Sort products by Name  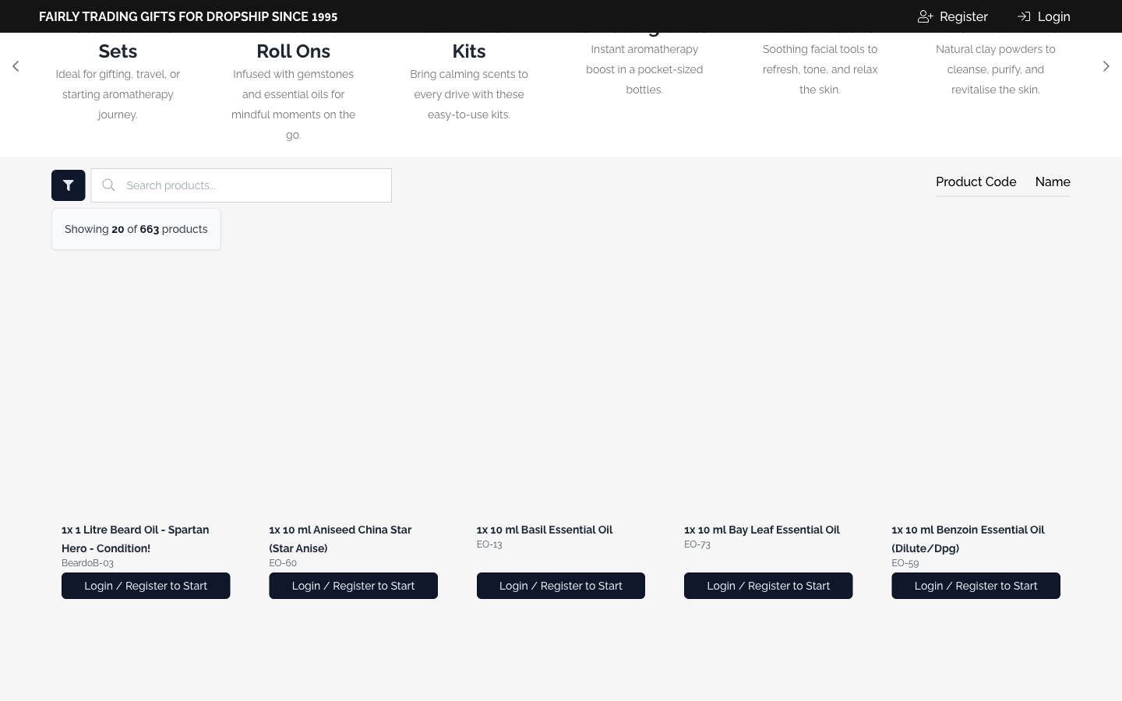(1052, 181)
